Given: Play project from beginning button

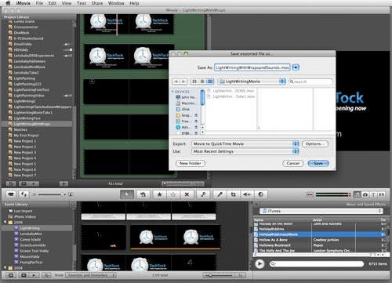Looking at the screenshot, I should coord(34,183).
